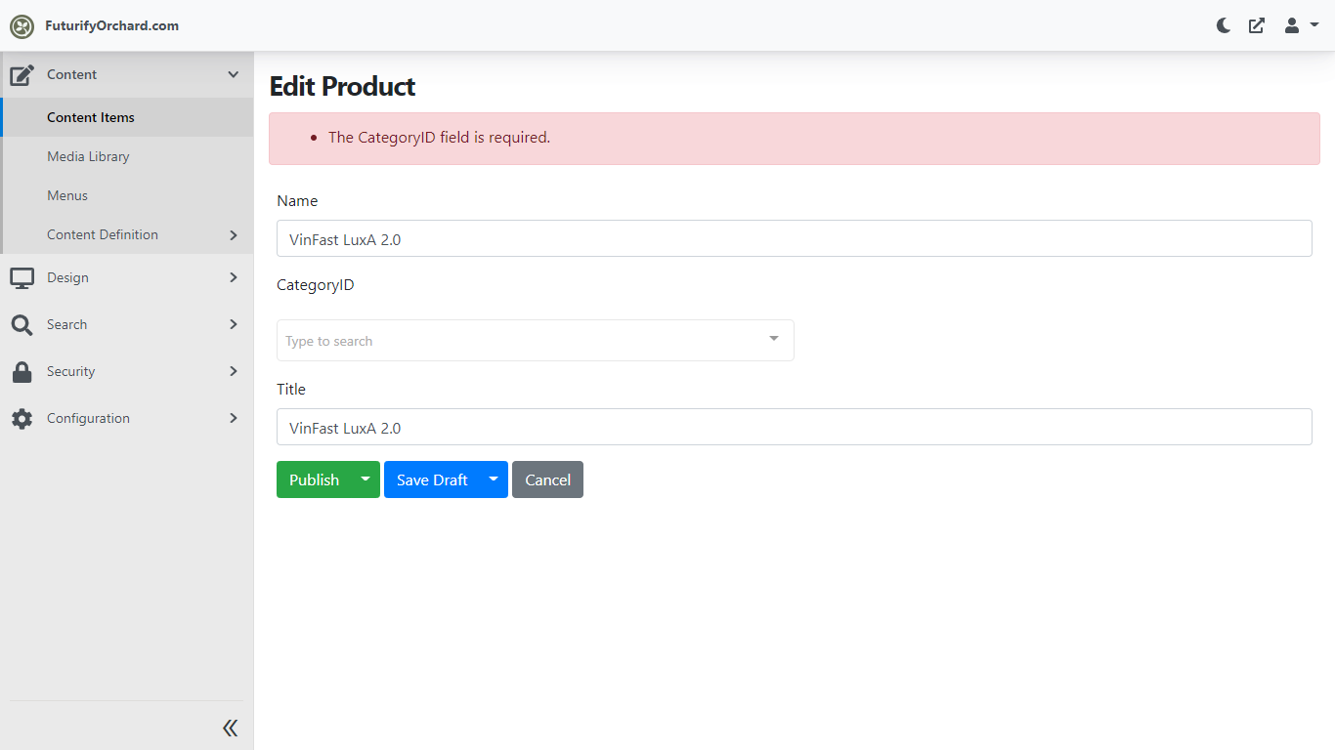Expand the Content Definition submenu arrow
Image resolution: width=1335 pixels, height=750 pixels.
click(x=234, y=234)
